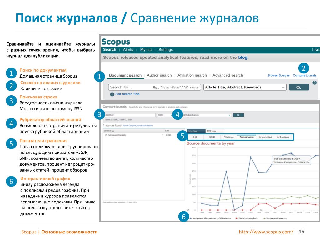320x240 pixels.
Task: Run the Compare journals search button
Action: 238,115
